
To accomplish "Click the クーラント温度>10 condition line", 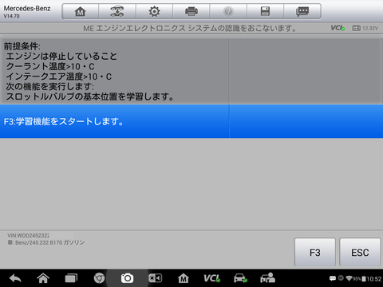I will point(50,66).
